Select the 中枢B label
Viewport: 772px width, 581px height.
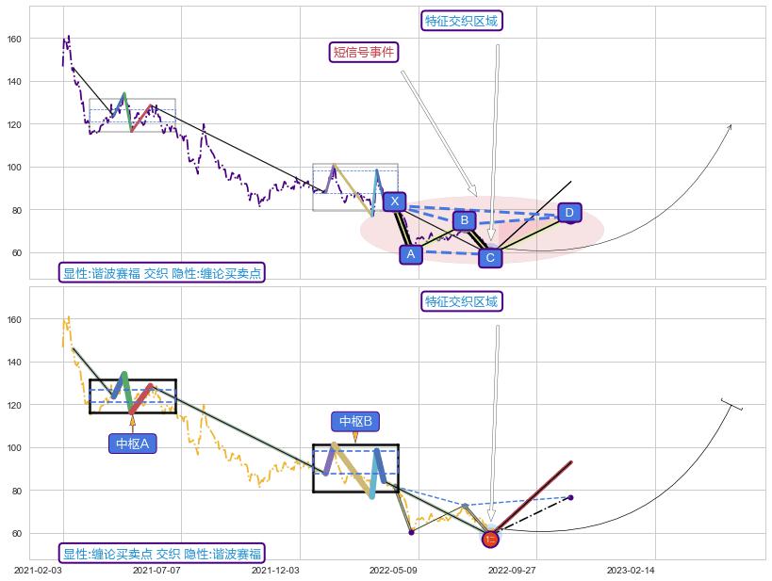tap(355, 421)
